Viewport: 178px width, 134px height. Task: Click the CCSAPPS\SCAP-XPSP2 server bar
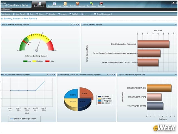tap(154, 97)
